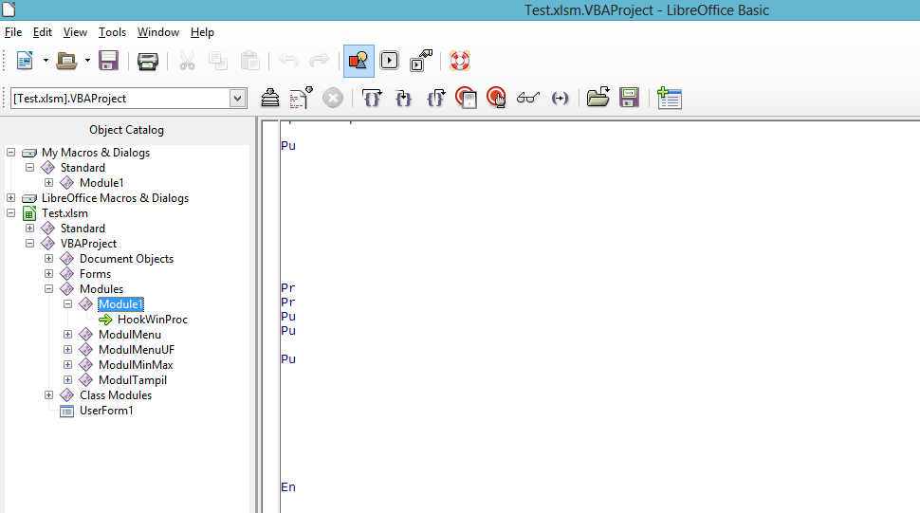Click the Cut scissors icon
The image size is (920, 513).
pos(187,61)
